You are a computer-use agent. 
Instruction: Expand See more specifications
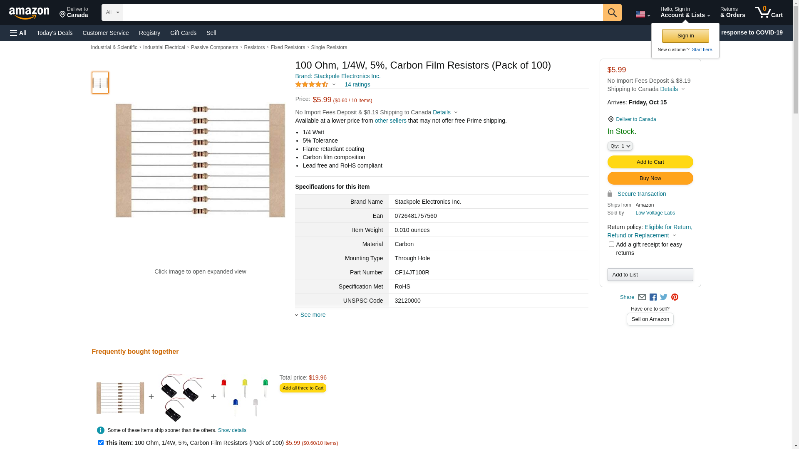313,315
